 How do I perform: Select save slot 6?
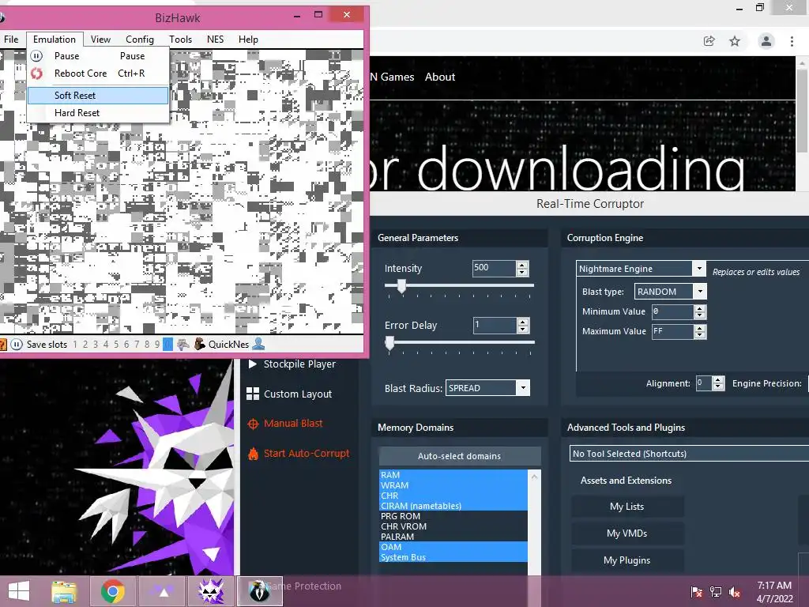[x=126, y=345]
